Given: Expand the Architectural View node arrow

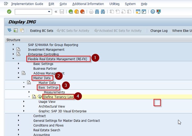Looking at the screenshot, I should point(24,106).
